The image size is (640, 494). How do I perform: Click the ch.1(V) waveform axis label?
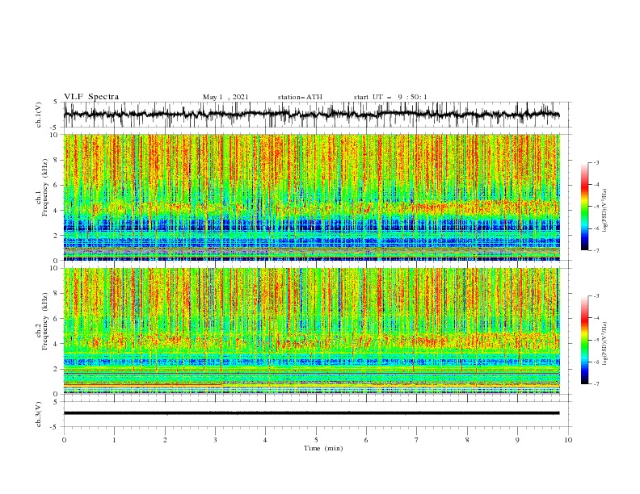click(39, 115)
